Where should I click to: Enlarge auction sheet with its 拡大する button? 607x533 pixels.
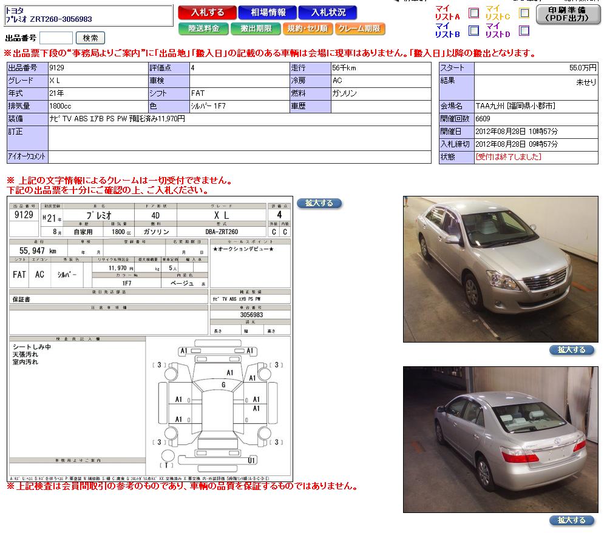point(319,203)
